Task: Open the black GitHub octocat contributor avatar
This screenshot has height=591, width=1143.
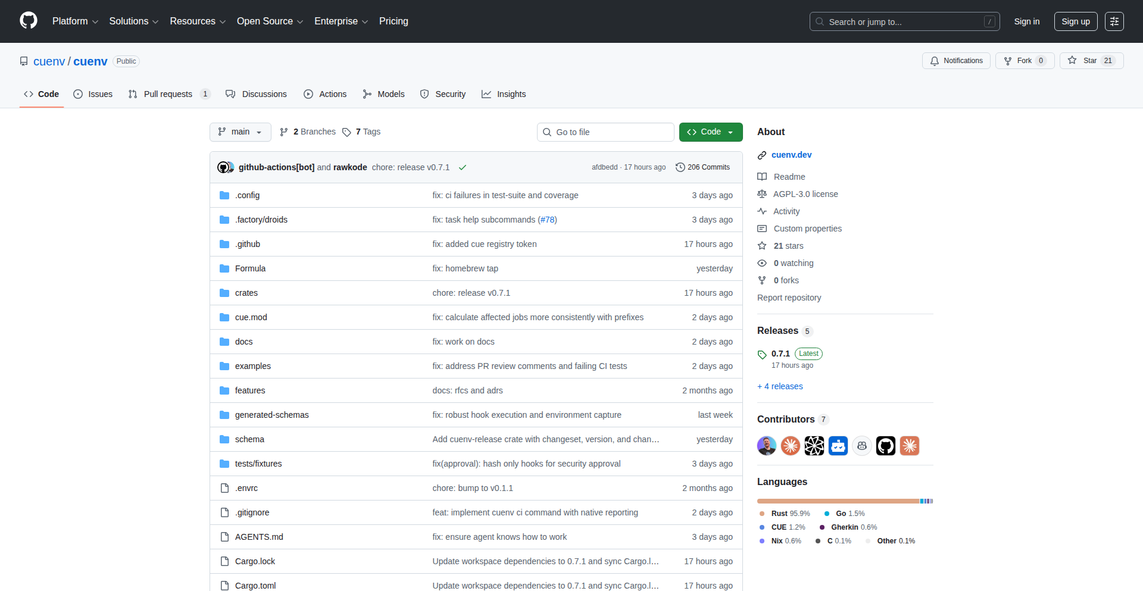Action: (x=886, y=446)
